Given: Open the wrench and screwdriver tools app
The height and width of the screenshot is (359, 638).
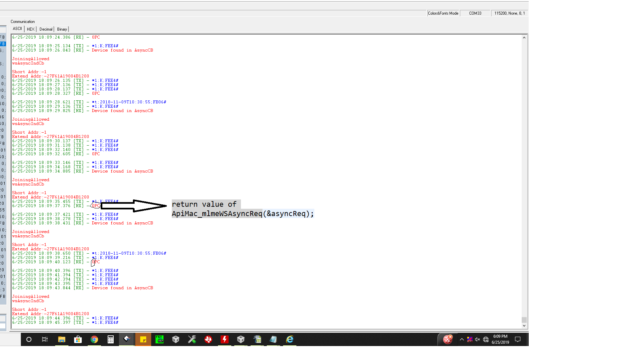Looking at the screenshot, I should click(192, 339).
